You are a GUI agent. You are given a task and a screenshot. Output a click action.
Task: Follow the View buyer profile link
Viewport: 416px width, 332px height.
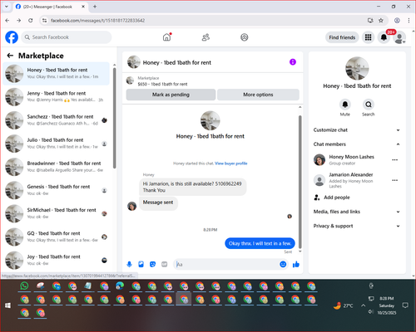coord(231,164)
